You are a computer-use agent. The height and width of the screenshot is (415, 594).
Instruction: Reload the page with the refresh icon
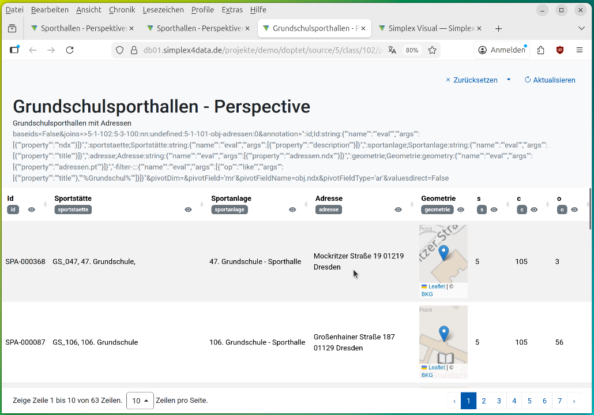point(70,50)
